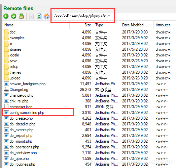
Task: Click the db_events.php file icon
Action: coord(6,130)
